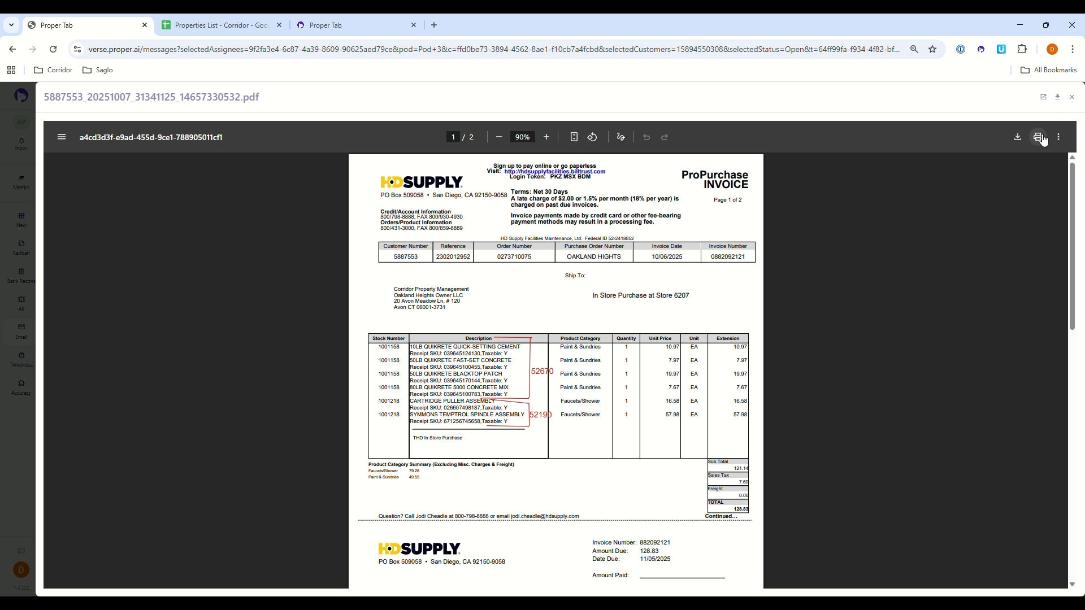Open Chrome extensions puzzle icon
Viewport: 1085px width, 610px height.
coord(1022,50)
